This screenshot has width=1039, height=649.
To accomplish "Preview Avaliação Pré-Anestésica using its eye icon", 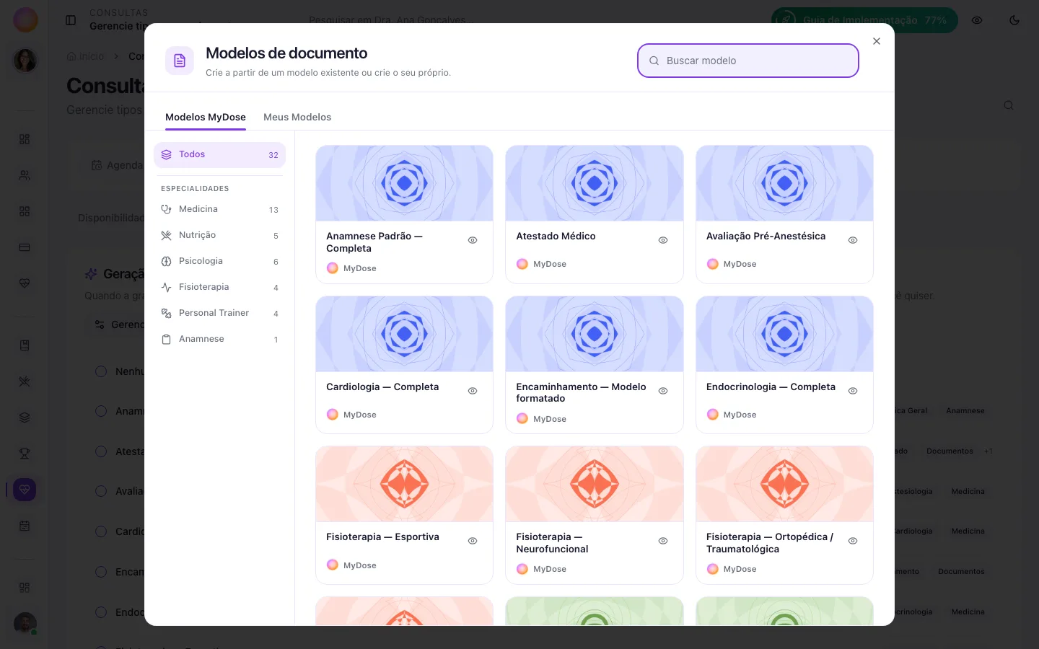I will point(853,240).
